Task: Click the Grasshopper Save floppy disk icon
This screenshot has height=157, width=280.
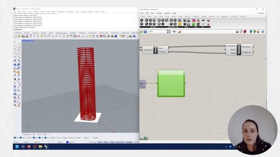Action: [145, 31]
